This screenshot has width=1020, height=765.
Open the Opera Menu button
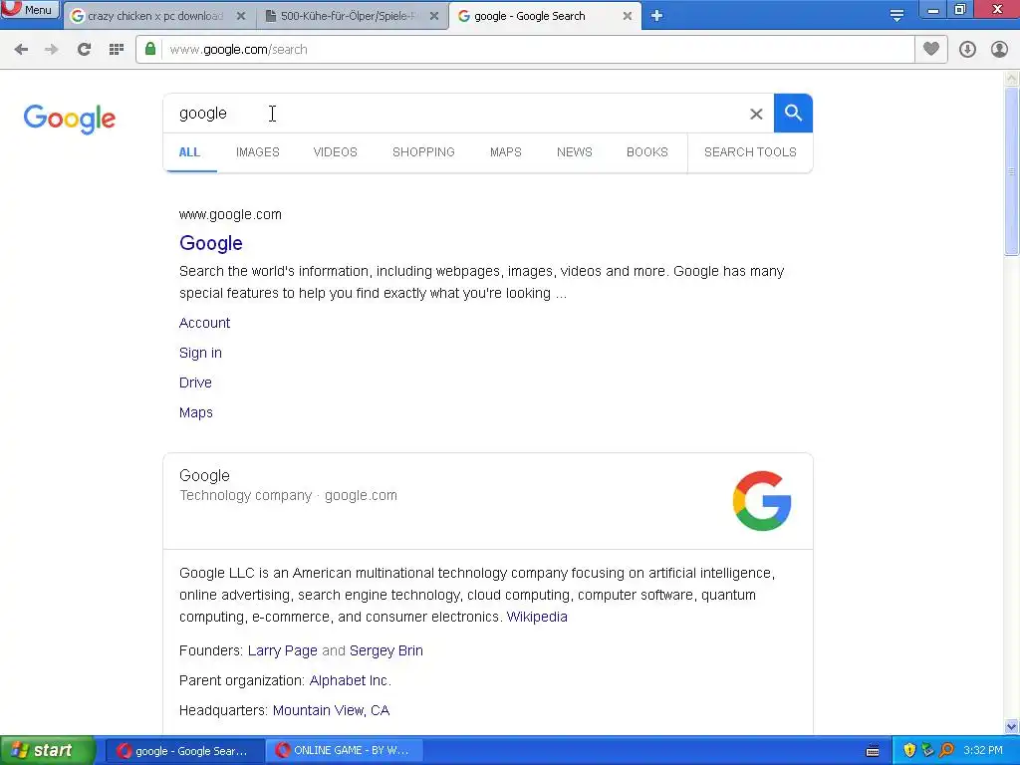tap(30, 10)
